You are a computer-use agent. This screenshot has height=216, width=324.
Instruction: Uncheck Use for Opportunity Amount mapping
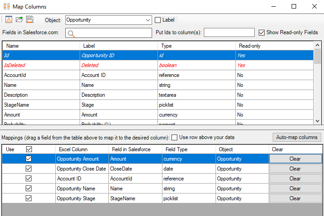click(x=28, y=159)
